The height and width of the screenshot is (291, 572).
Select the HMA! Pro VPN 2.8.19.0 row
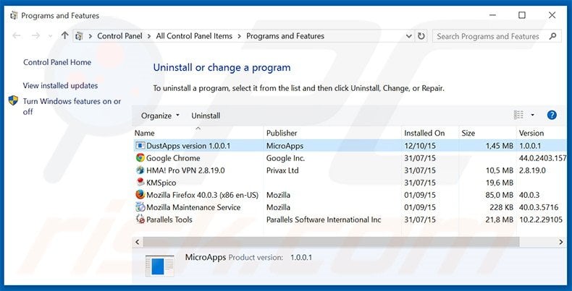pos(350,170)
